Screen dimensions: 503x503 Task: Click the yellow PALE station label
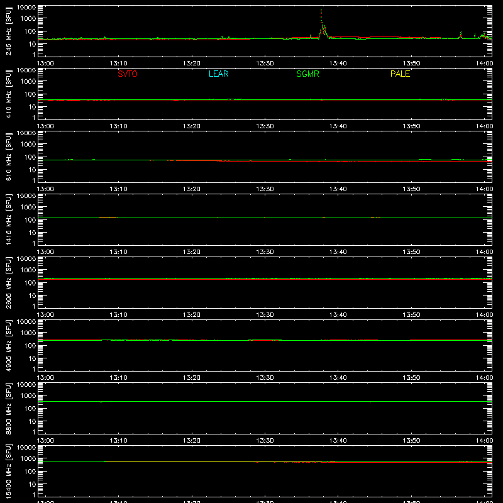point(400,74)
